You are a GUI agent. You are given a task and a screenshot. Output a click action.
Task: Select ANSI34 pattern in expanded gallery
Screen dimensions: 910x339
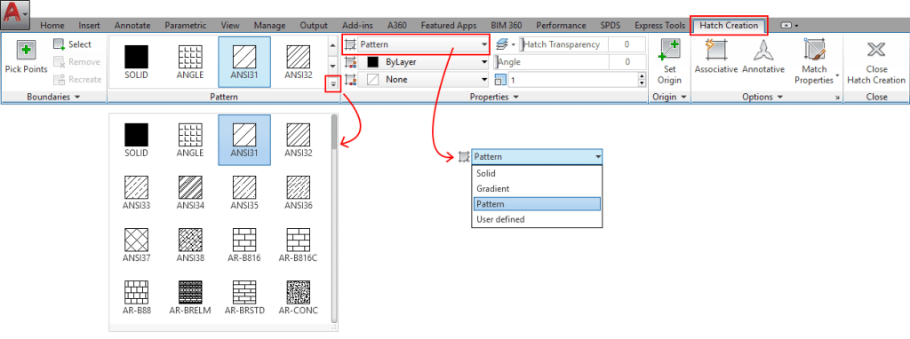190,193
